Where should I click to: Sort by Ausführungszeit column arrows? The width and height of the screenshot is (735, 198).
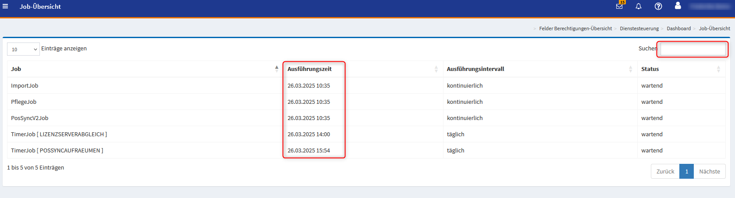click(436, 69)
